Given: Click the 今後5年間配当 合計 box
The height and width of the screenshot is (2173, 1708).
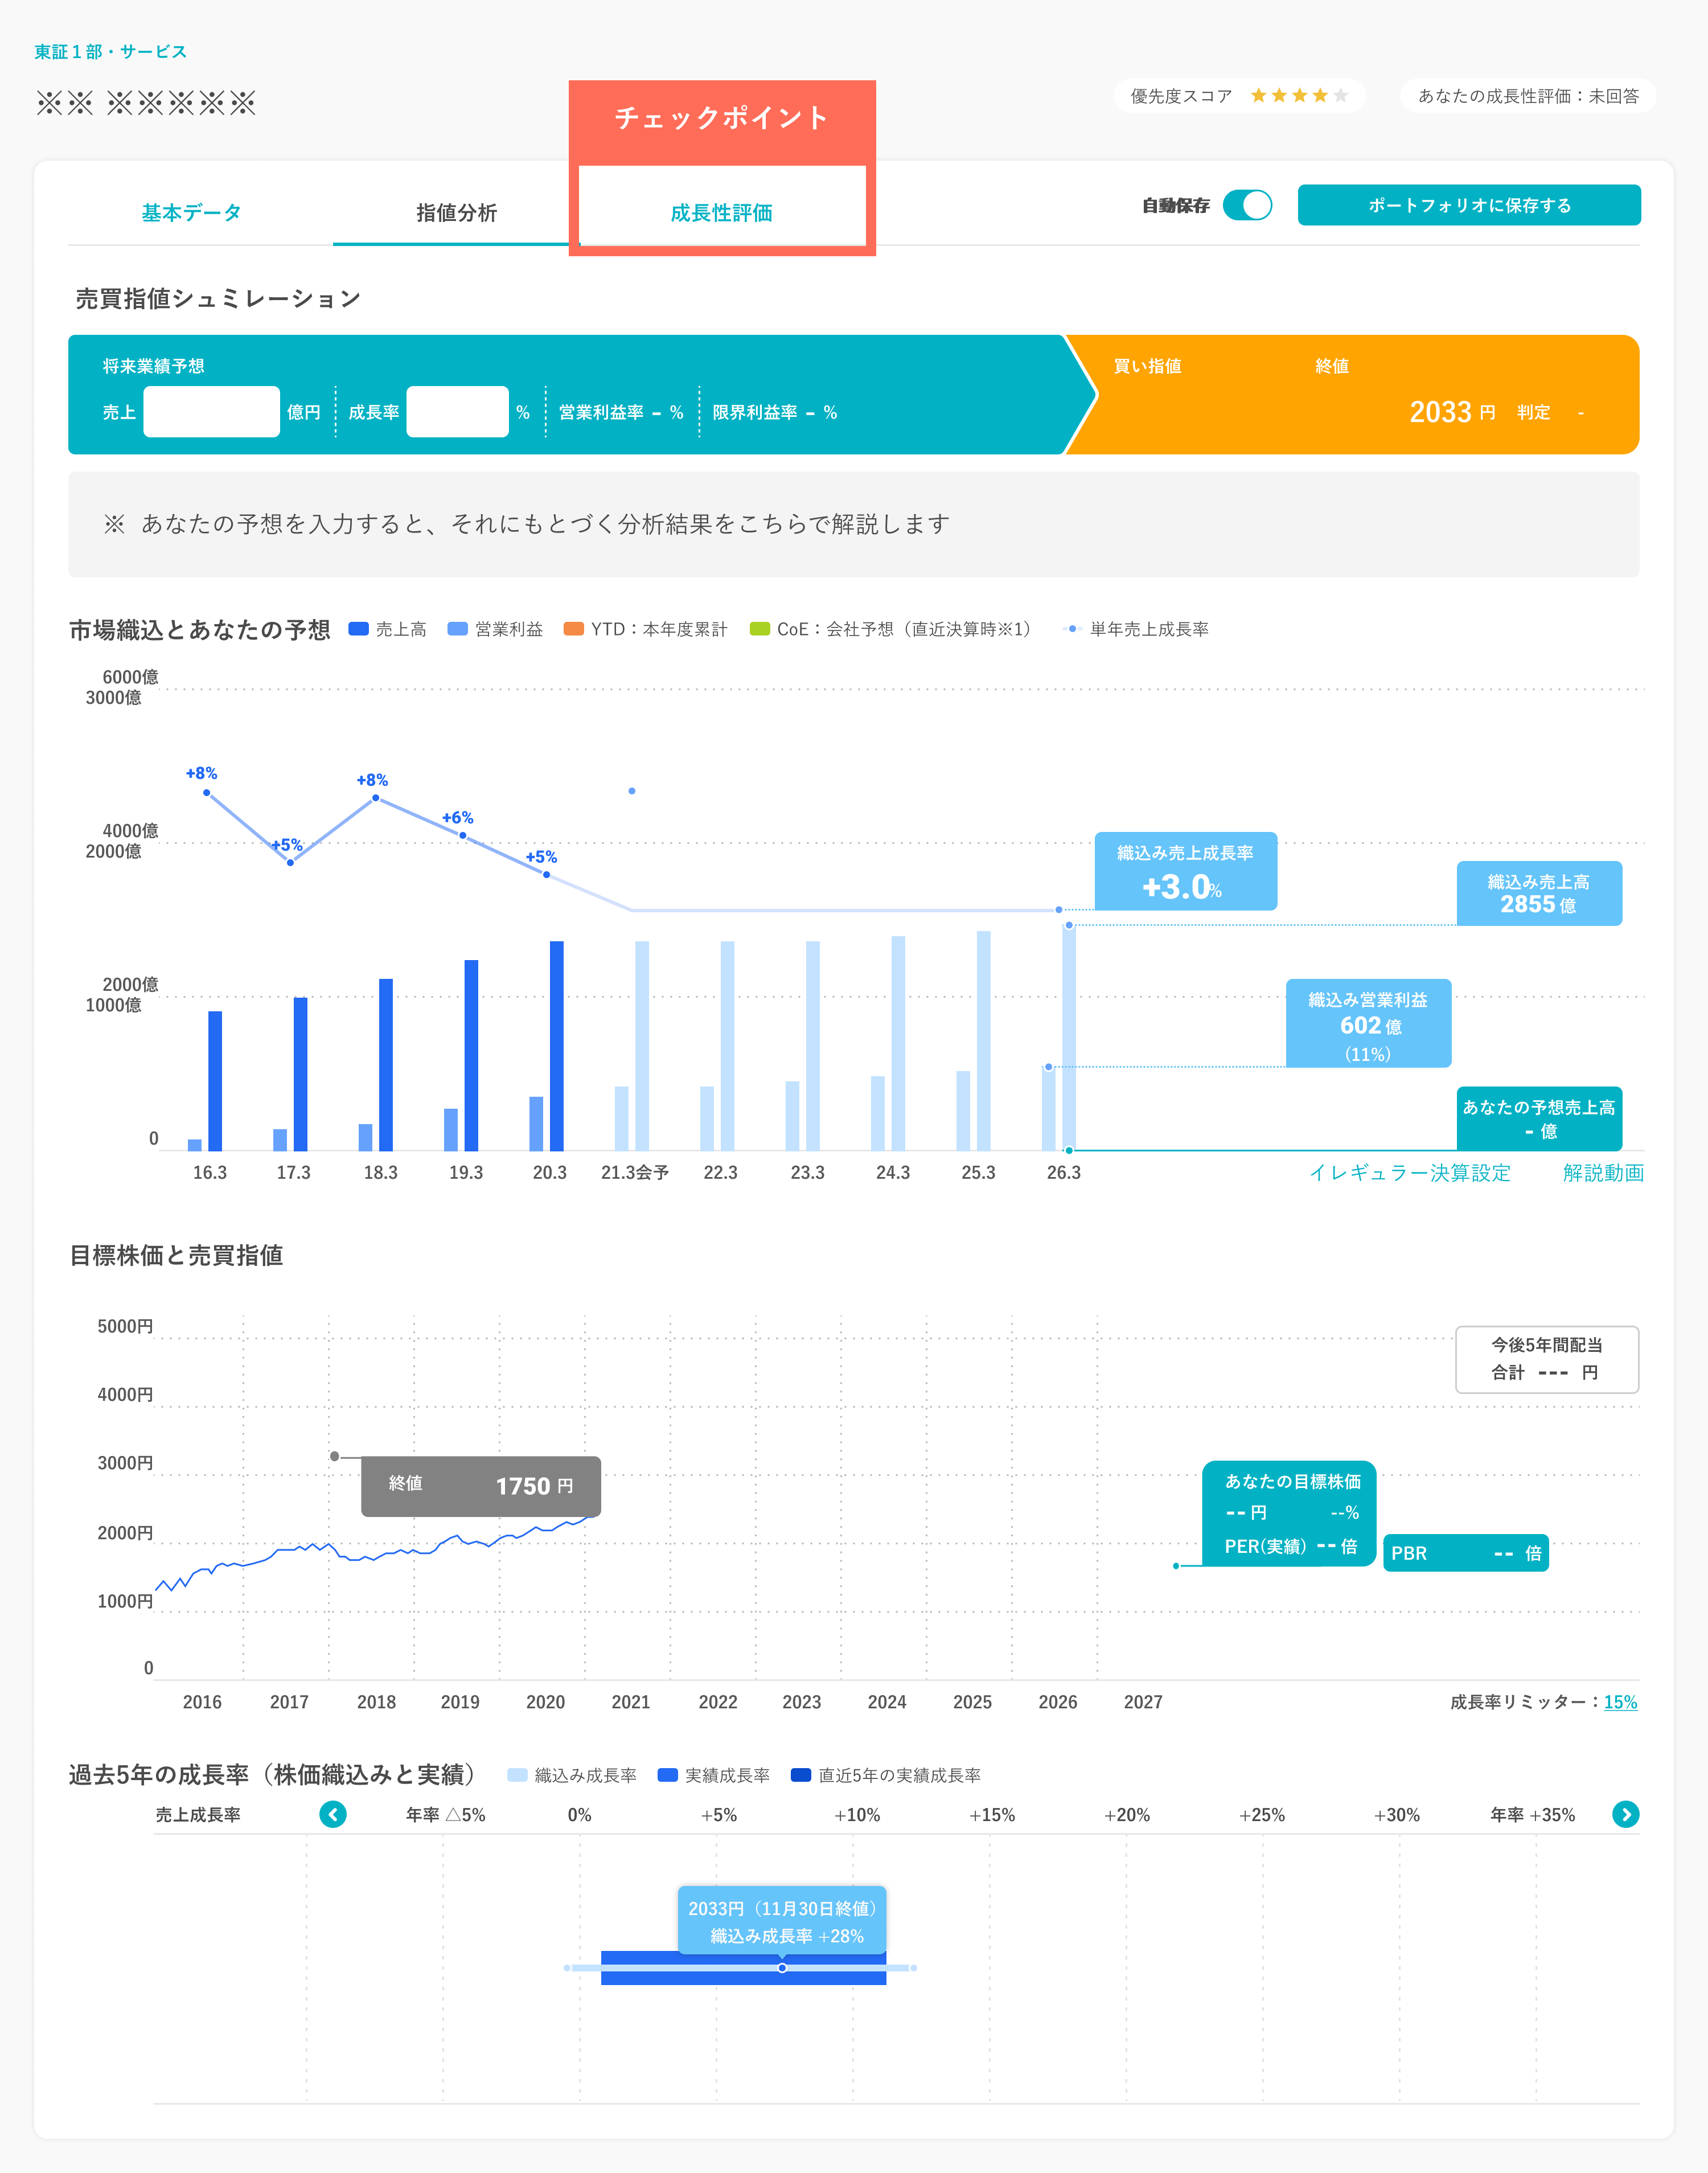Looking at the screenshot, I should click(x=1547, y=1359).
